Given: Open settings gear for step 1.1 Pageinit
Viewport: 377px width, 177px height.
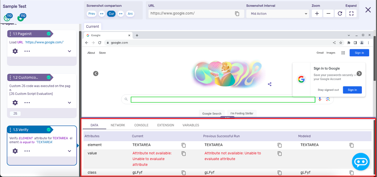Looking at the screenshot, I should (15, 51).
